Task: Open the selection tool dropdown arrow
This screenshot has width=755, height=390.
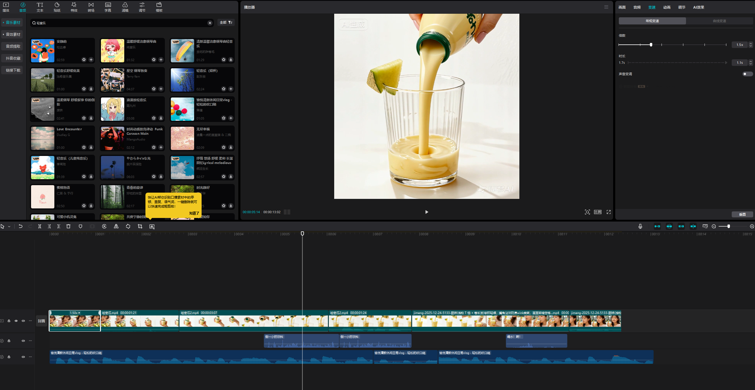Action: click(x=9, y=227)
